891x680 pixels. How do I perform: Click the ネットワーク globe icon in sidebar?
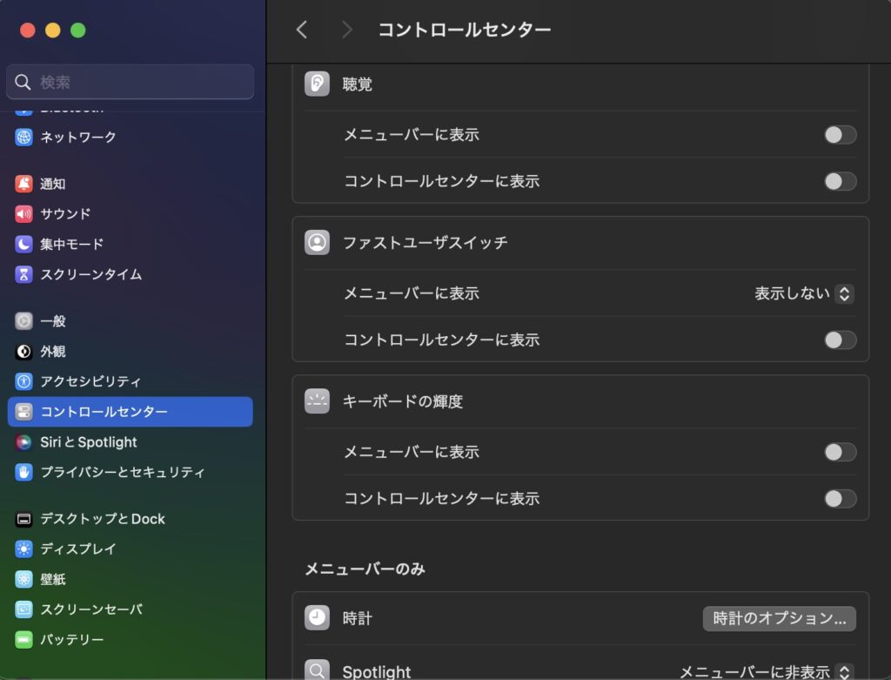tap(24, 137)
